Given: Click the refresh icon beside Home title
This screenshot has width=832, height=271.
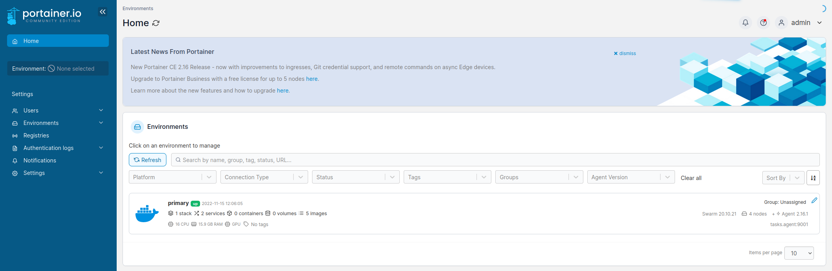Looking at the screenshot, I should click(x=156, y=23).
